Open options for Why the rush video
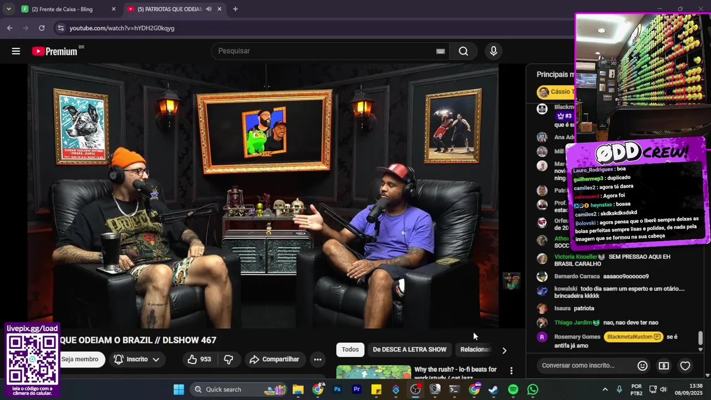The height and width of the screenshot is (400, 711). (512, 371)
